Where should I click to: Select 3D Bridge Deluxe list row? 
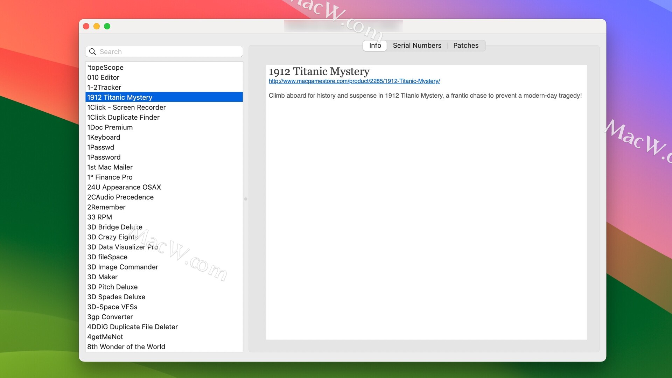(x=164, y=227)
